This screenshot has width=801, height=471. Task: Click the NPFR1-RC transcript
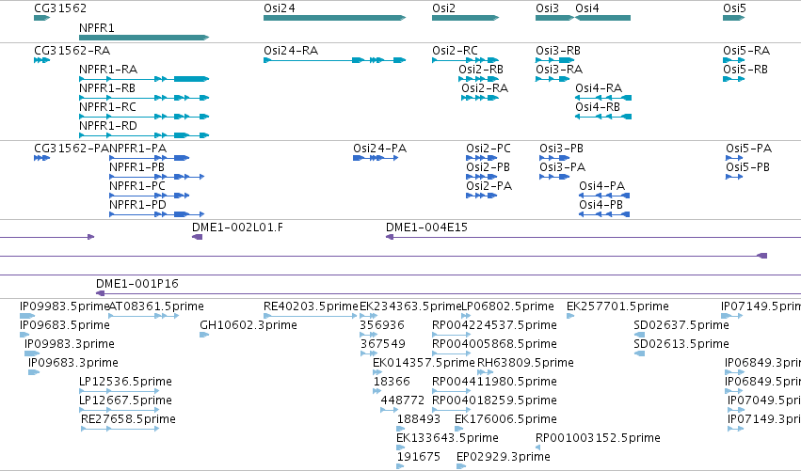[144, 117]
